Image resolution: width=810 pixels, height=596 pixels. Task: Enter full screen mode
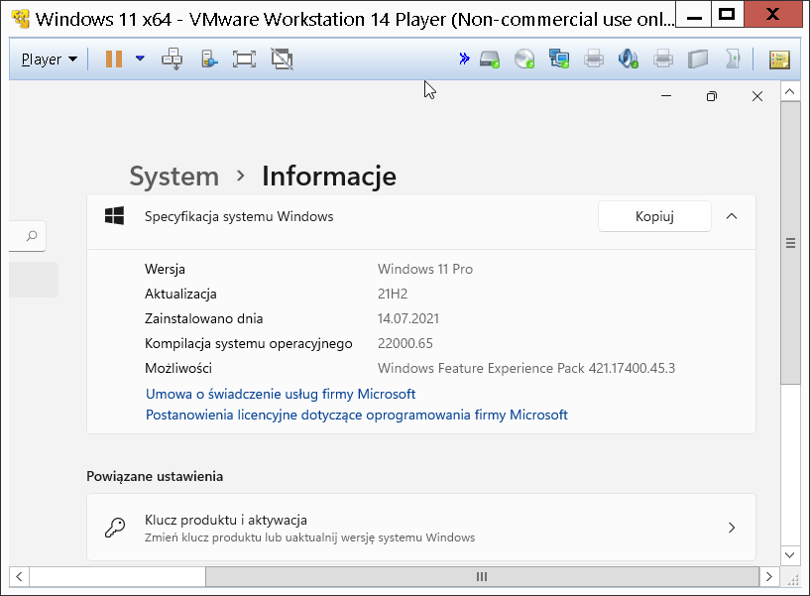[244, 59]
